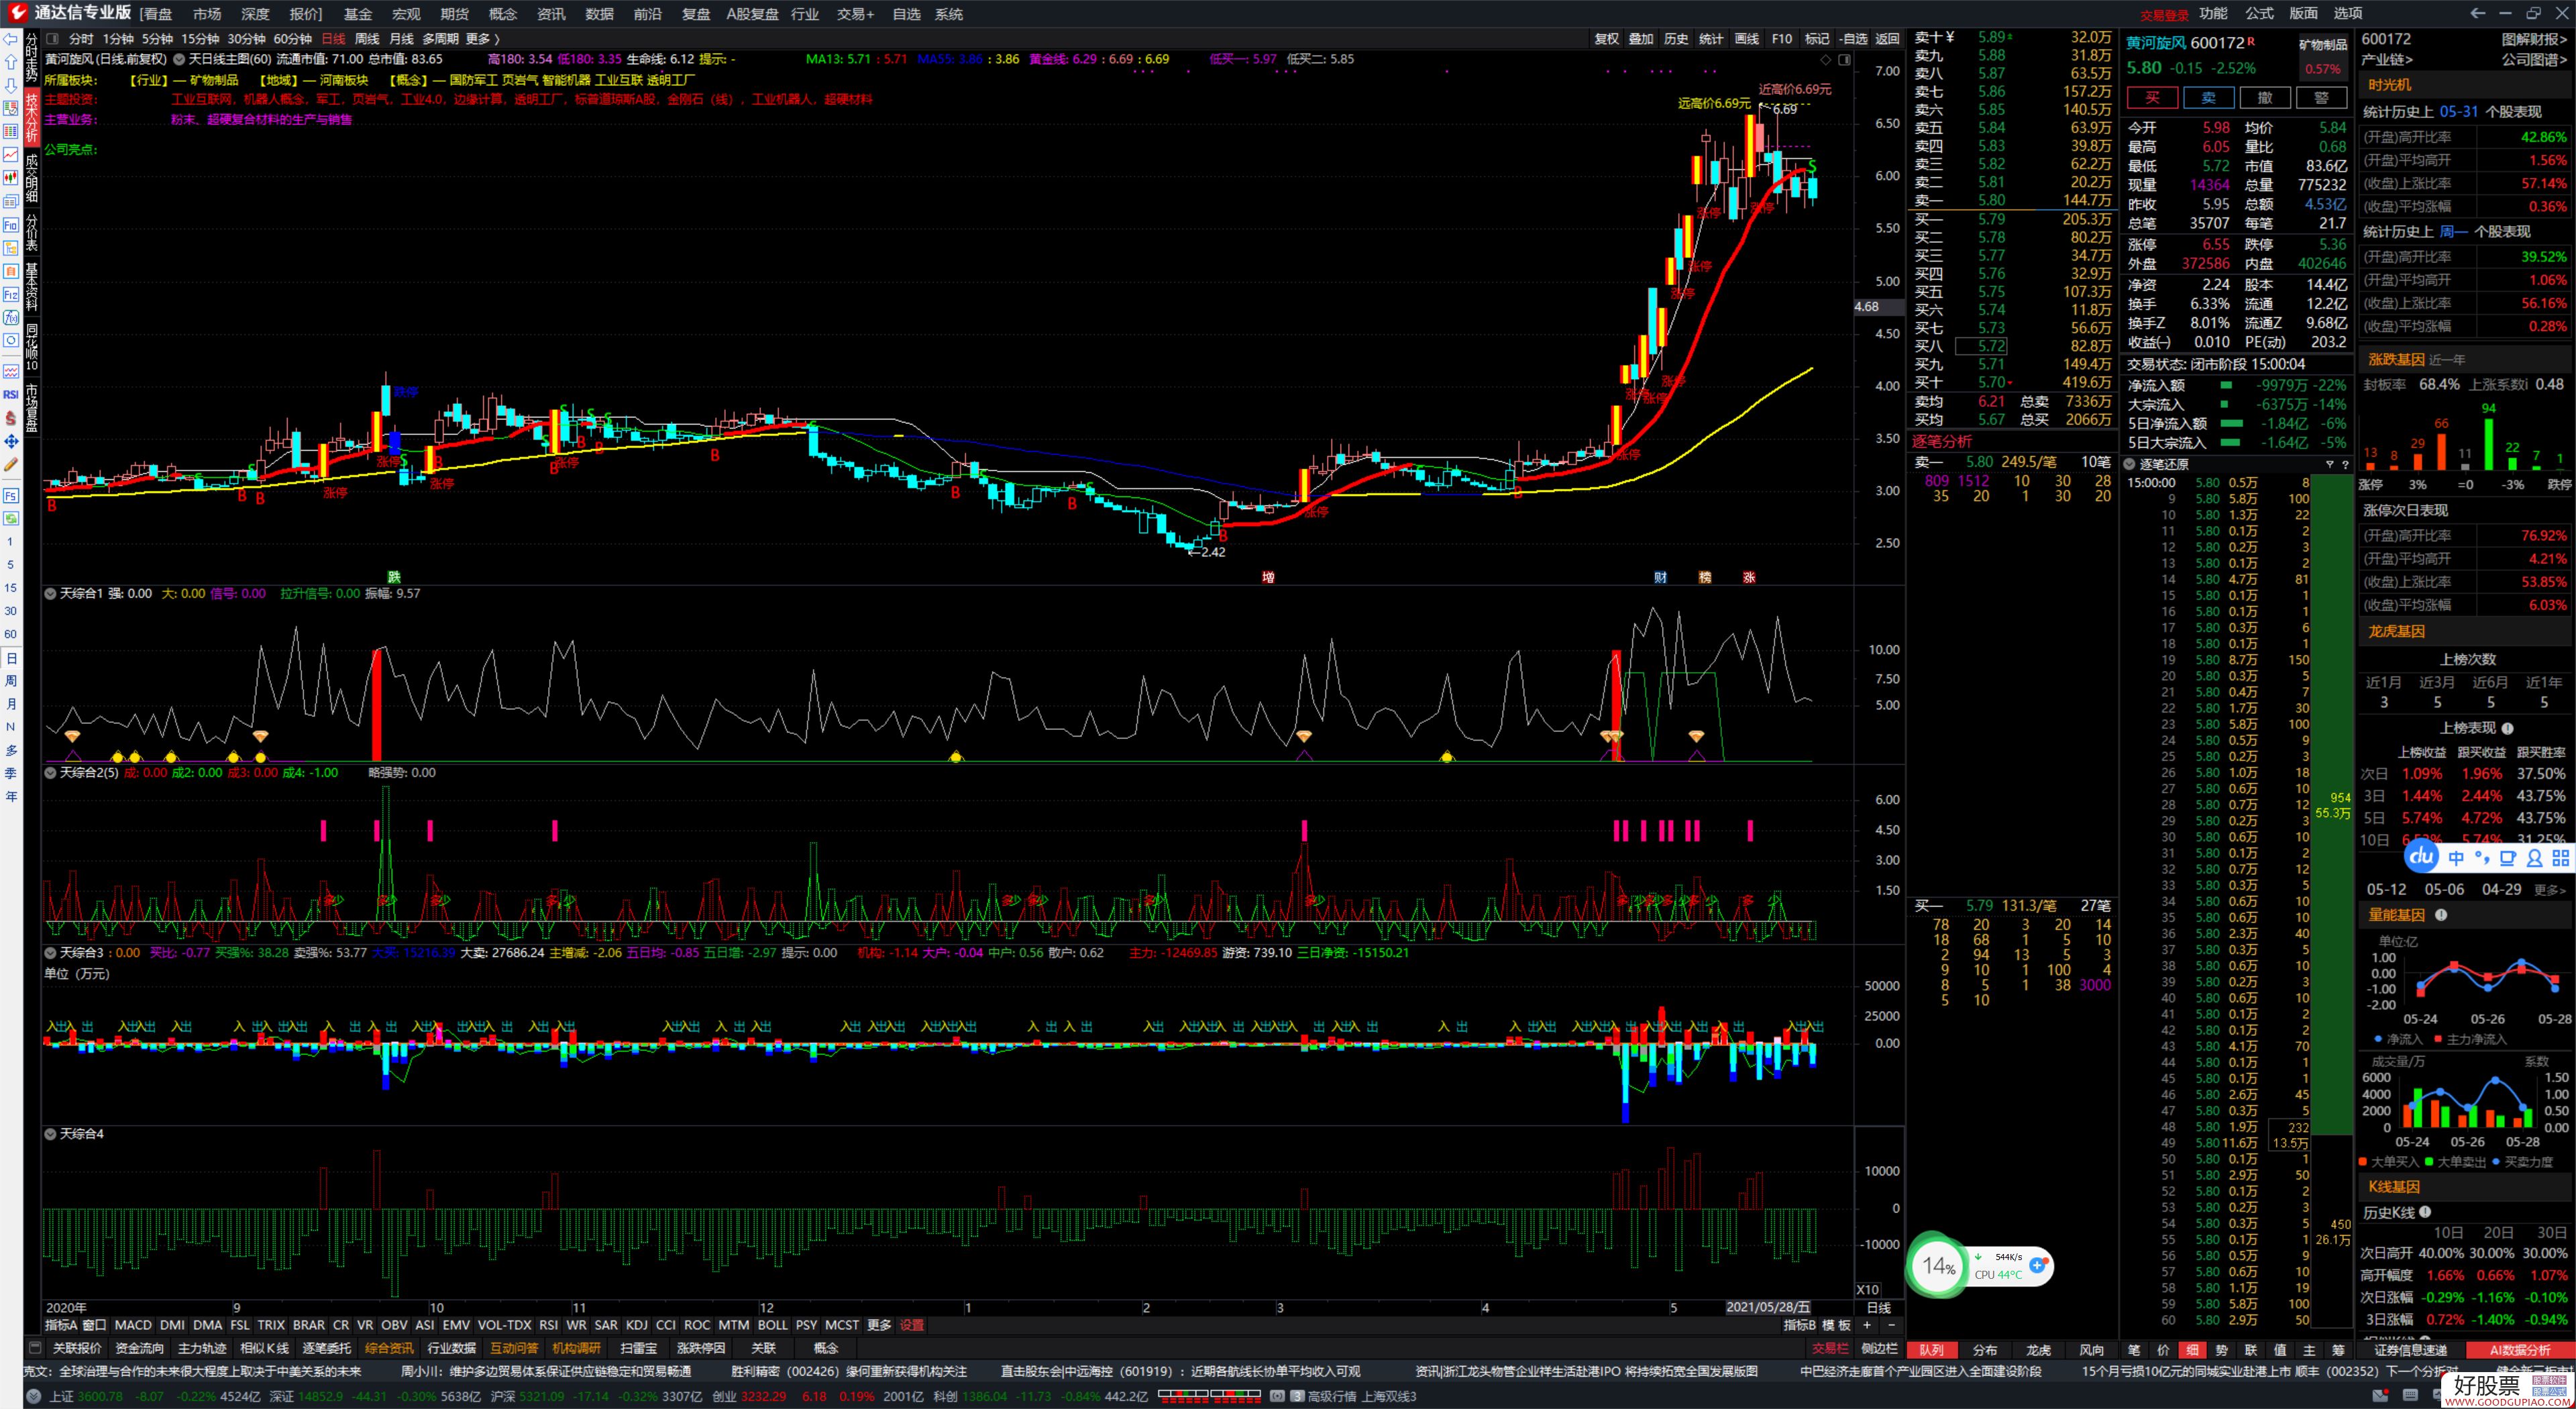The image size is (2576, 1409).
Task: Select the MACD indicator in bottom bar
Action: pos(133,1325)
